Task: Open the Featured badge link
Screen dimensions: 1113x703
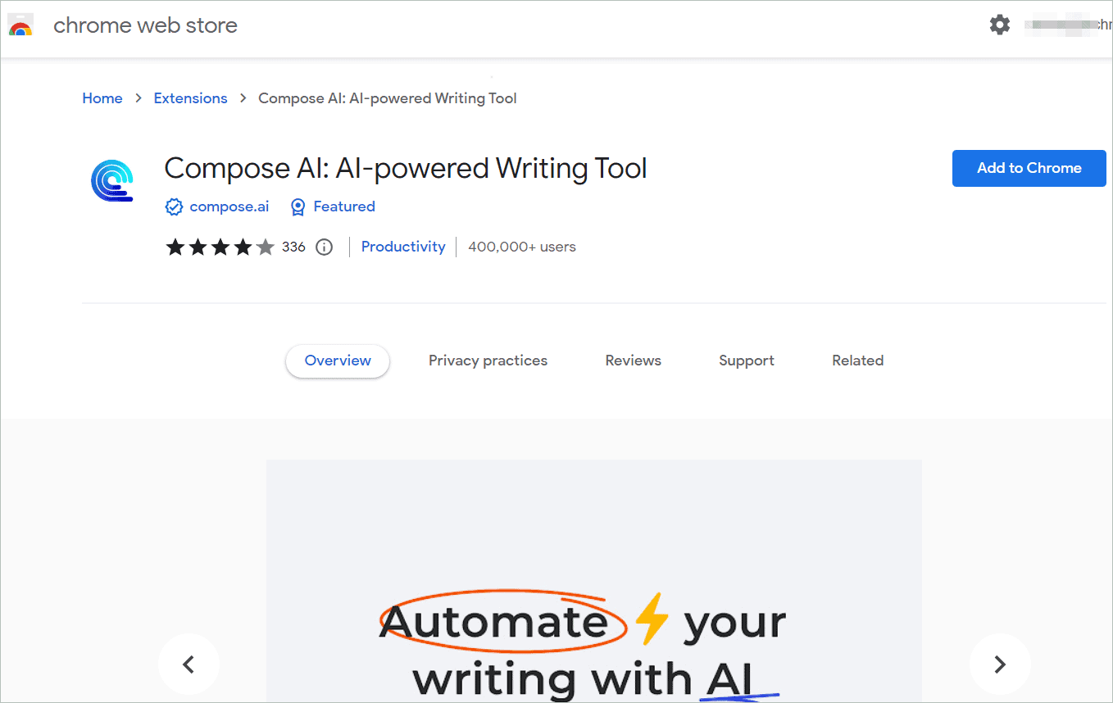Action: pyautogui.click(x=344, y=206)
